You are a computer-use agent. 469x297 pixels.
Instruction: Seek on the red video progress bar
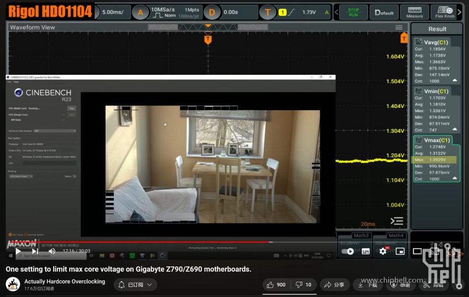[x=139, y=242]
